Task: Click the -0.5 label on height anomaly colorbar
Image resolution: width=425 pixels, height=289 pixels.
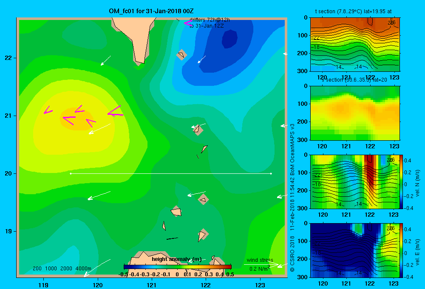Action: pyautogui.click(x=123, y=275)
